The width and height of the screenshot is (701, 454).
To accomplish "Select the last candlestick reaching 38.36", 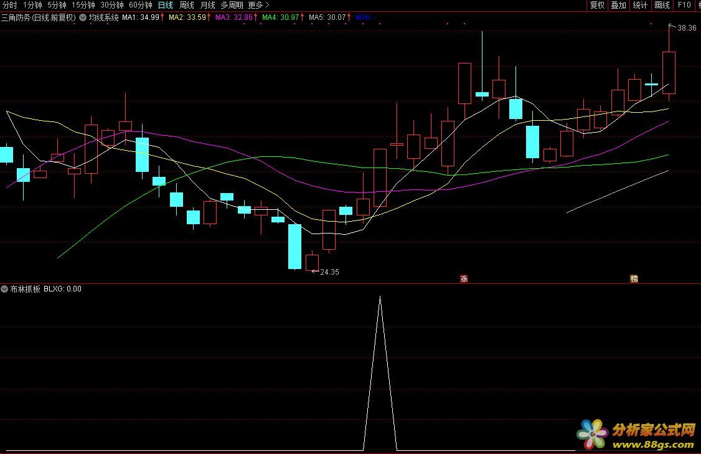I will point(669,73).
